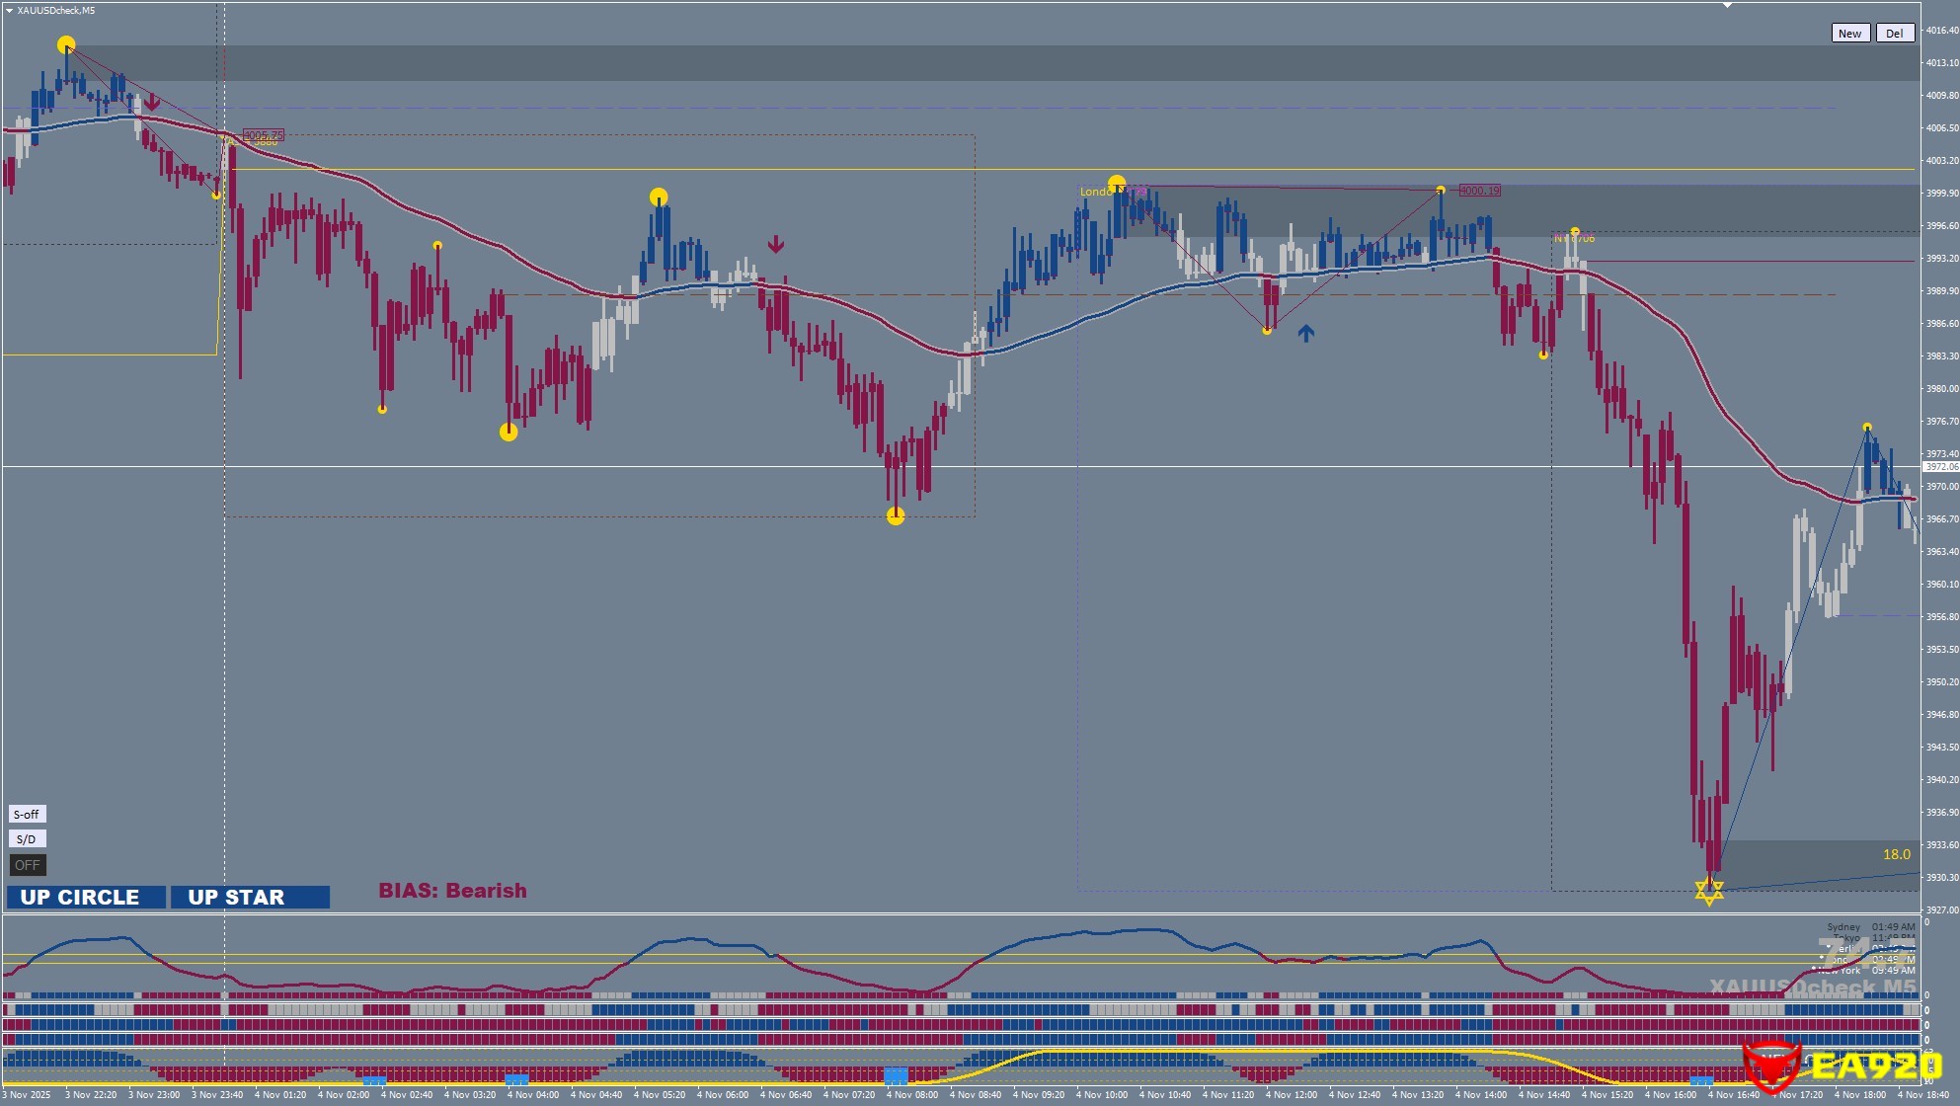The image size is (1960, 1106).
Task: Open the XAUUSDcheck,M5 chart title dropdown arrow
Action: coord(9,10)
